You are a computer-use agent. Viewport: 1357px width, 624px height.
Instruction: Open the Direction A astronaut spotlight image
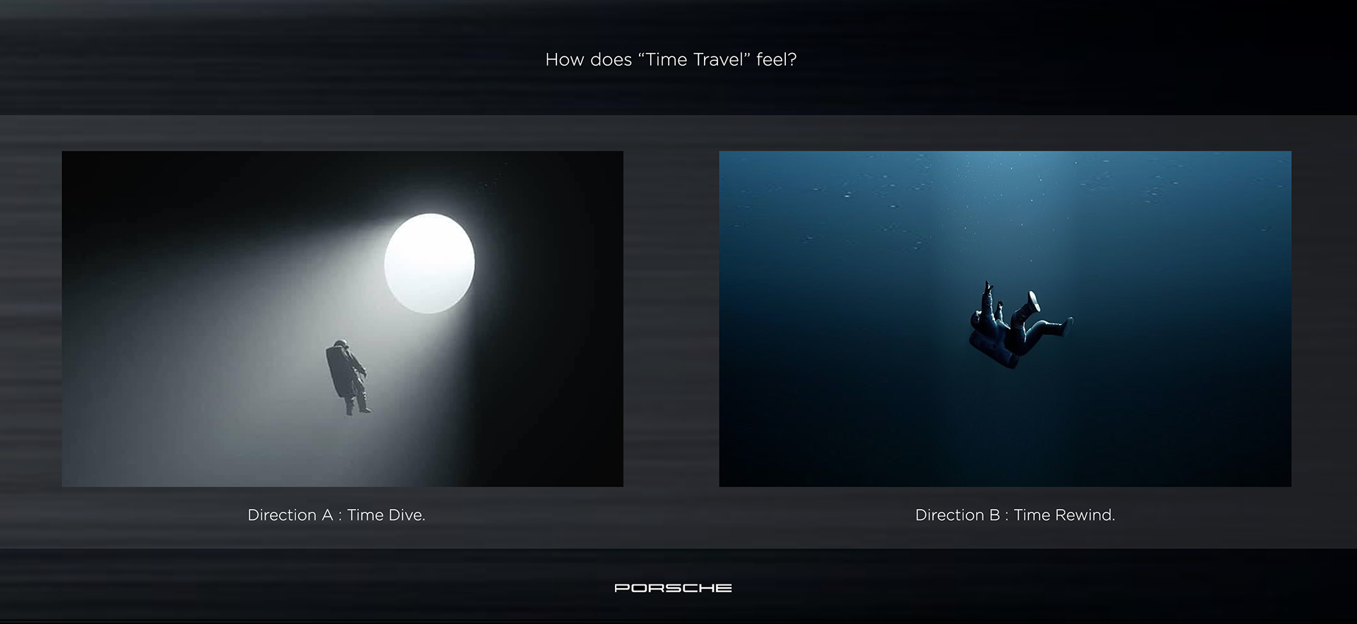[x=342, y=318]
